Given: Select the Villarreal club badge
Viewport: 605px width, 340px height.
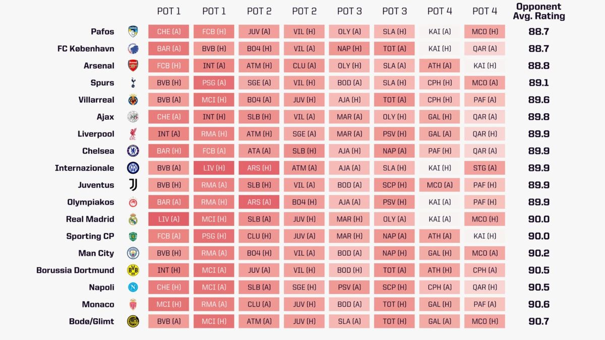Looking at the screenshot, I should [133, 100].
